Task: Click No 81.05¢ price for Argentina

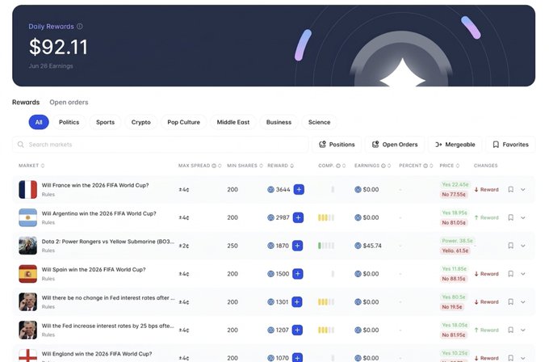Action: point(454,222)
